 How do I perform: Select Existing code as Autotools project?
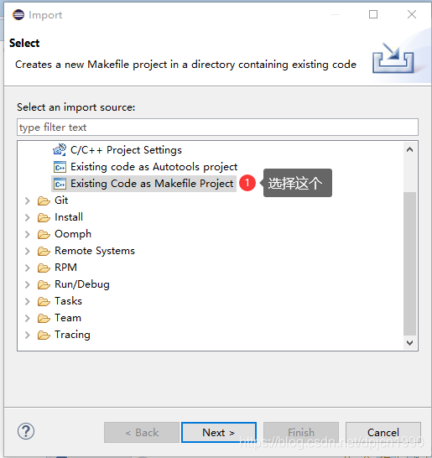tap(154, 167)
